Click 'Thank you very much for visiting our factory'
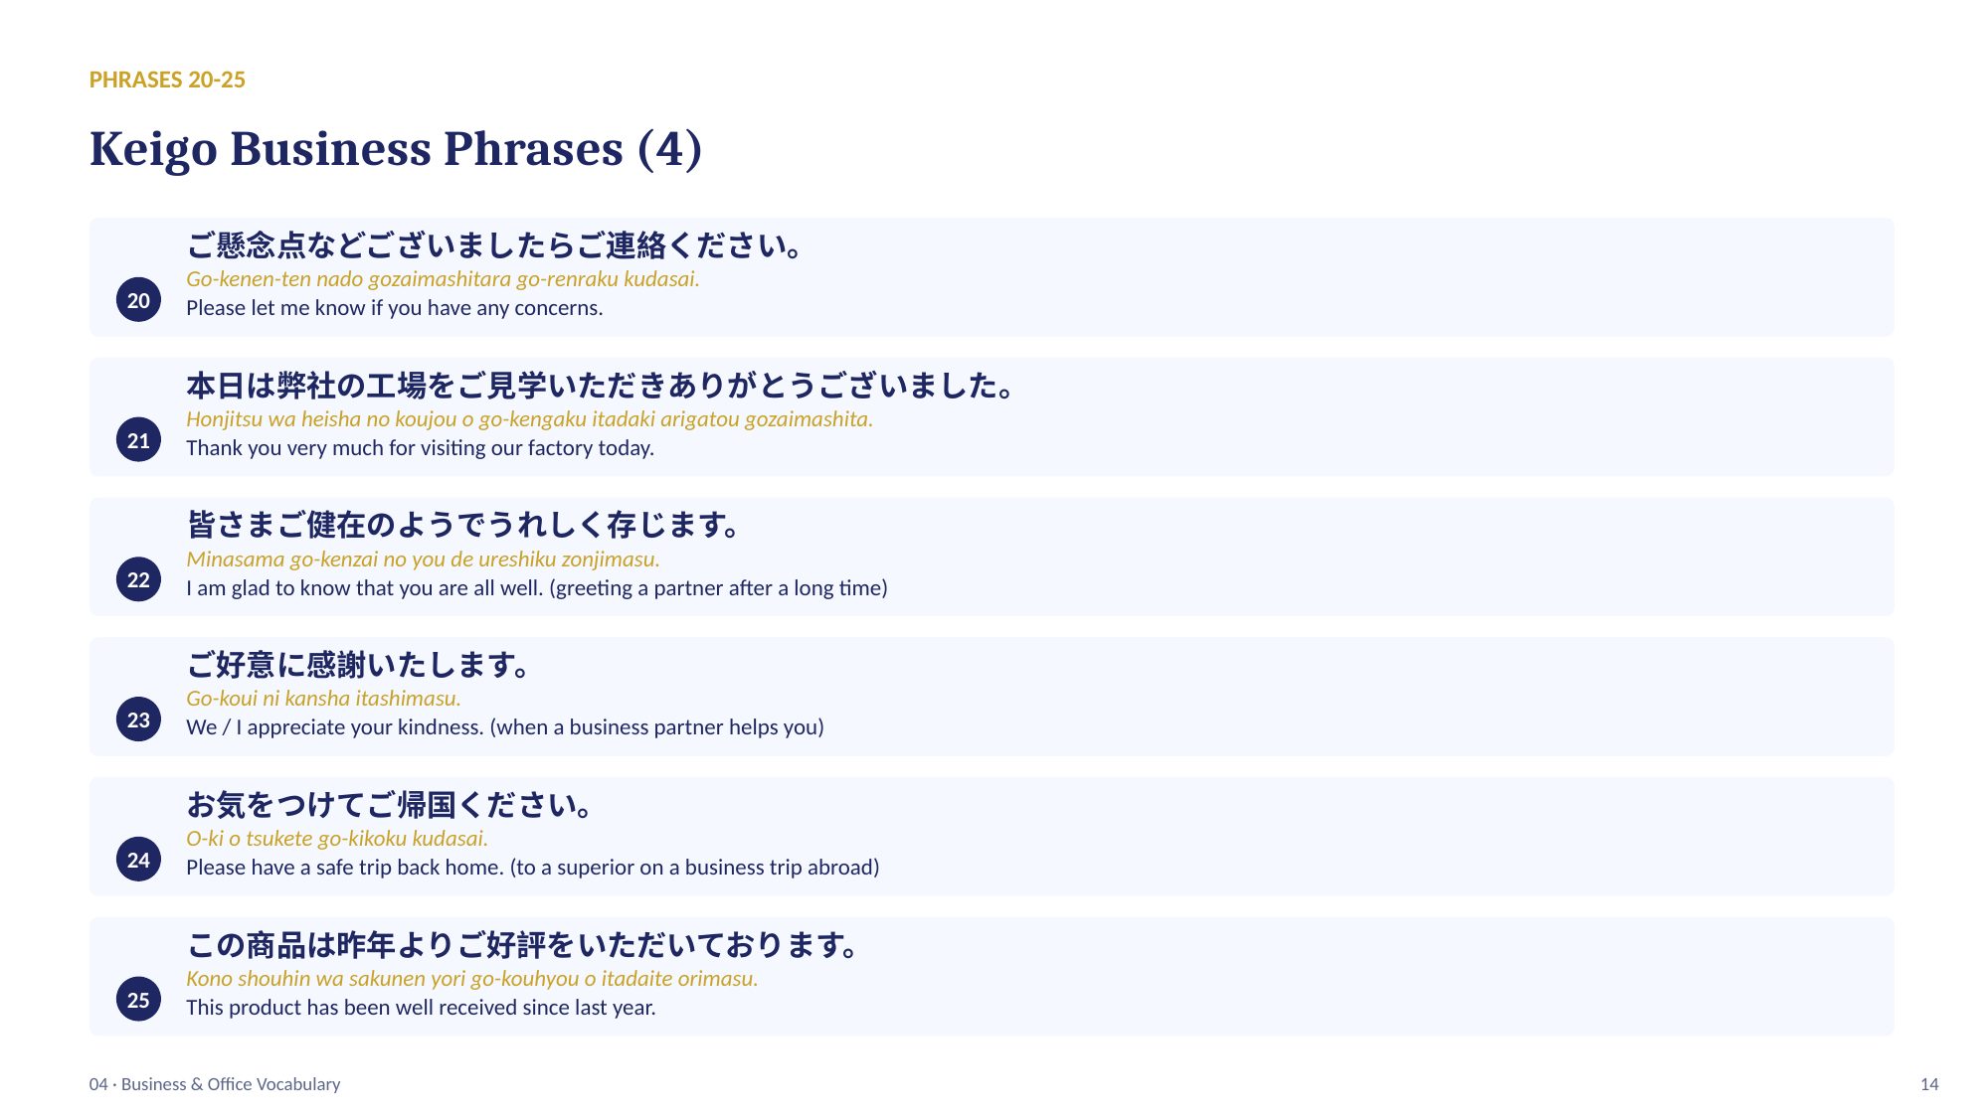The height and width of the screenshot is (1118, 1985). [420, 448]
